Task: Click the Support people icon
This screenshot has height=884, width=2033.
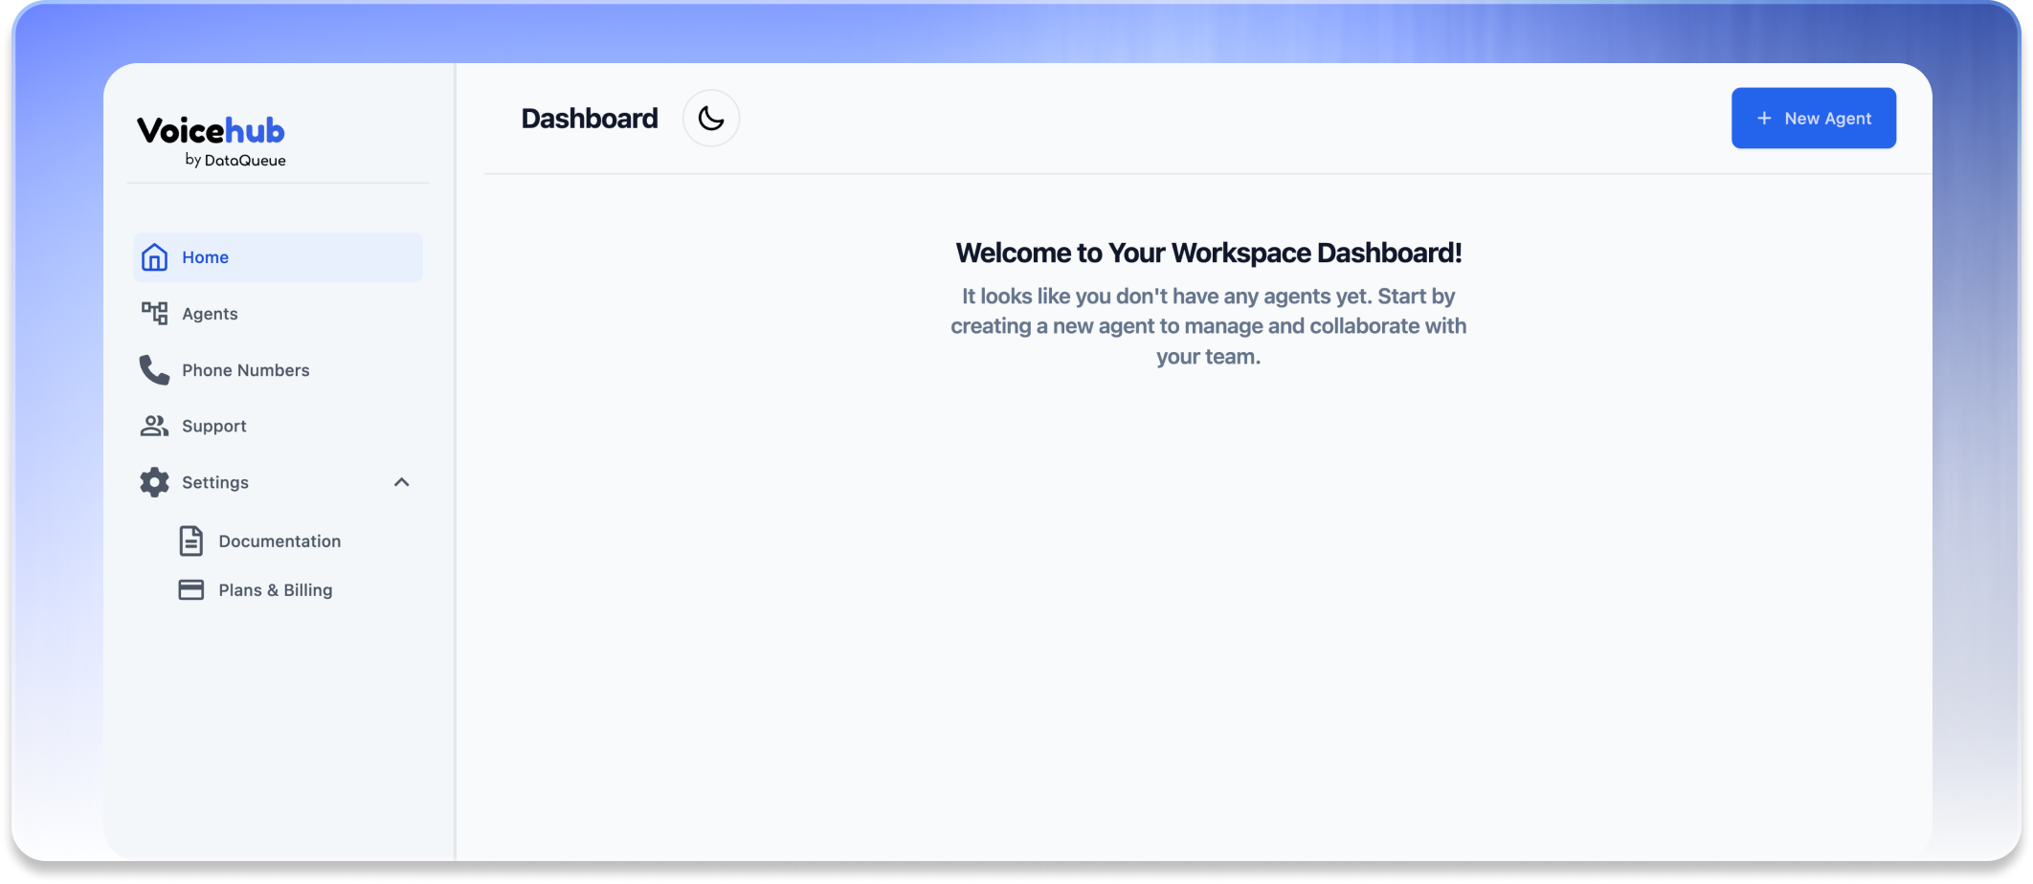Action: click(x=154, y=426)
